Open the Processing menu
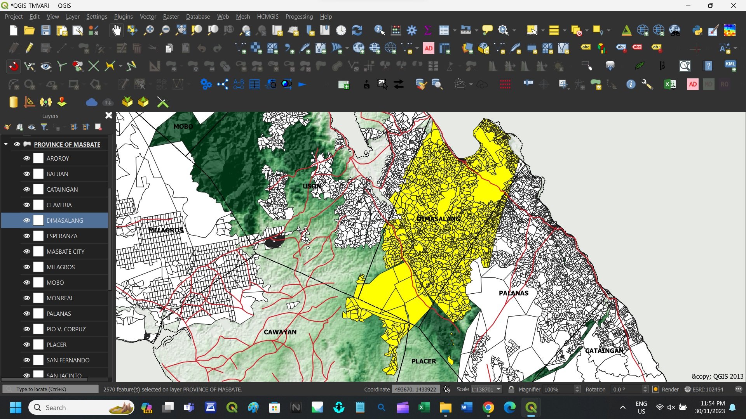 (299, 17)
